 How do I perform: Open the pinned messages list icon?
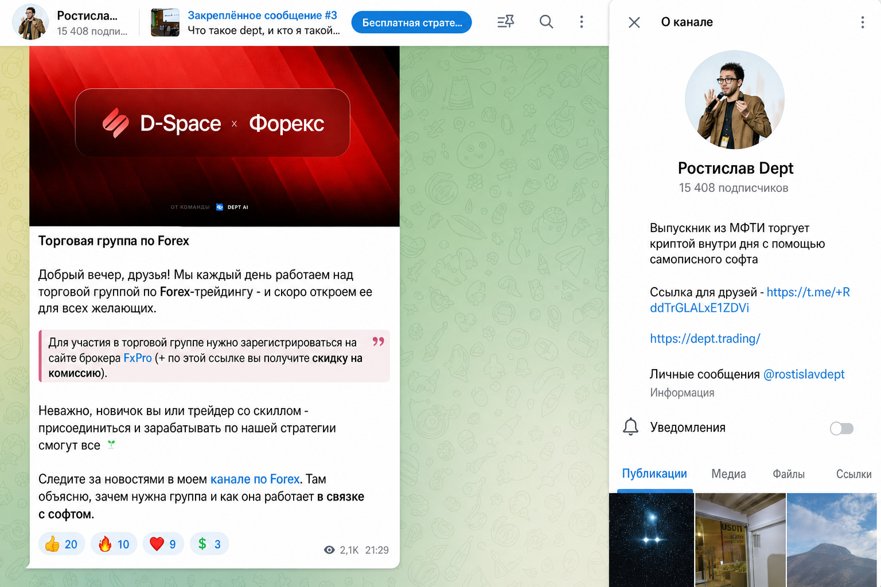(x=505, y=22)
